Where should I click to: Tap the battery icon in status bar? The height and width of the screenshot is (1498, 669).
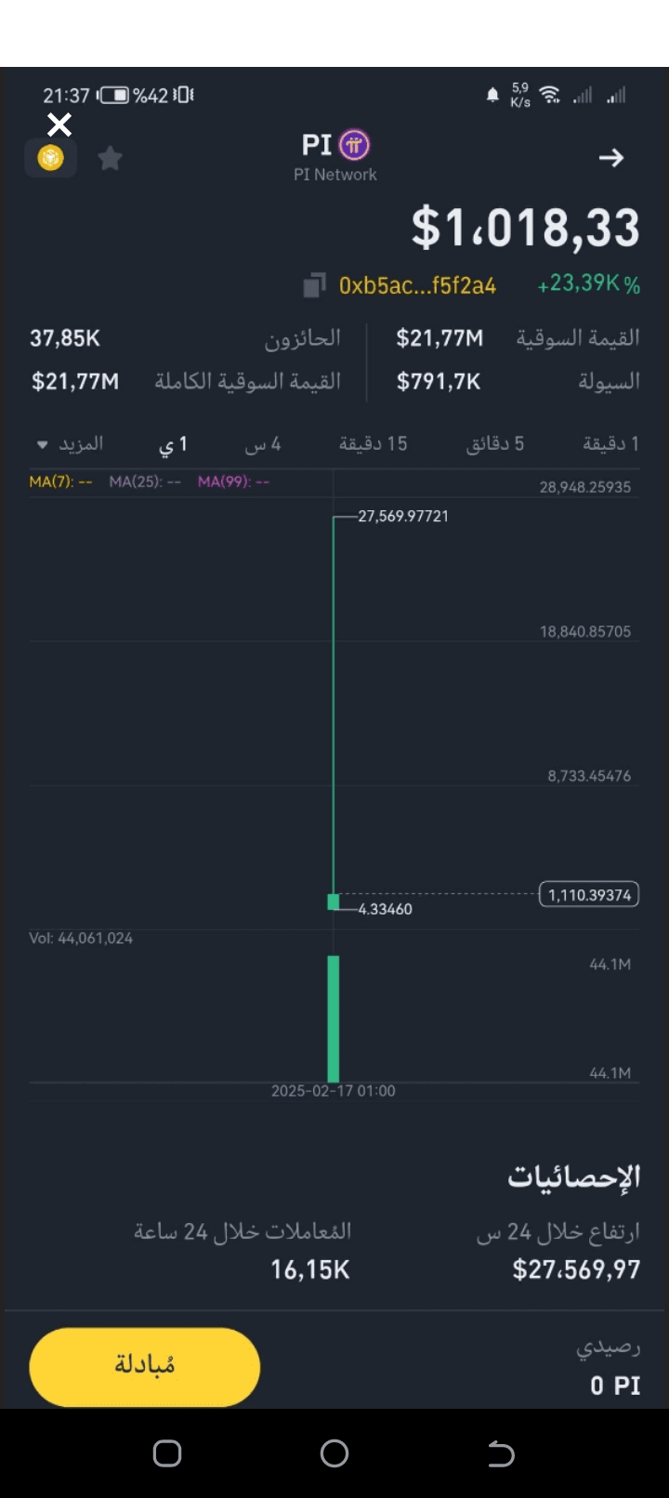[112, 95]
